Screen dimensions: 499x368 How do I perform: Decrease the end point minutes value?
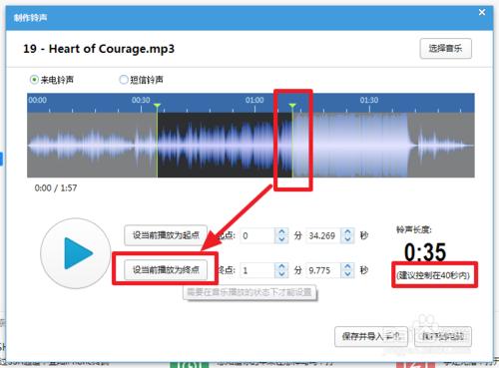tap(281, 274)
